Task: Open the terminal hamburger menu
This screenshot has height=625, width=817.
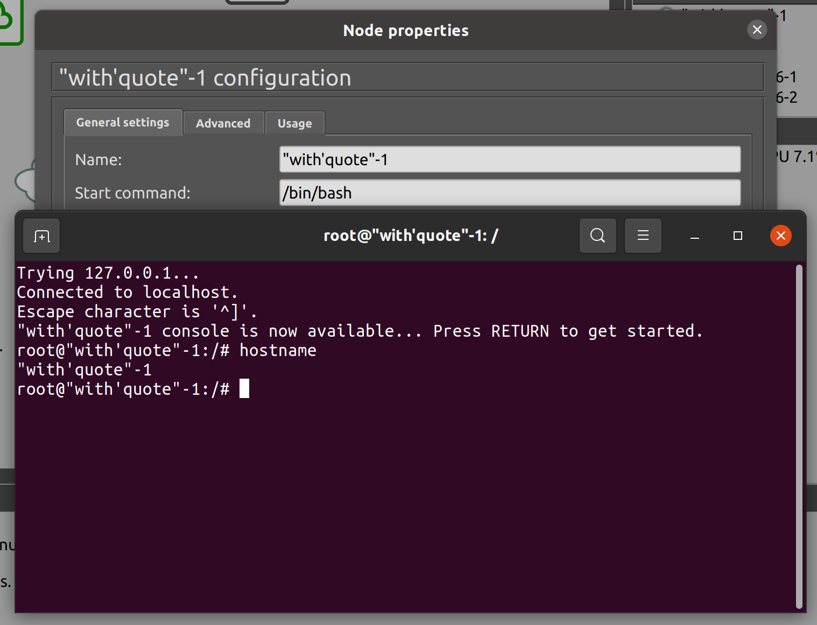Action: coord(643,236)
